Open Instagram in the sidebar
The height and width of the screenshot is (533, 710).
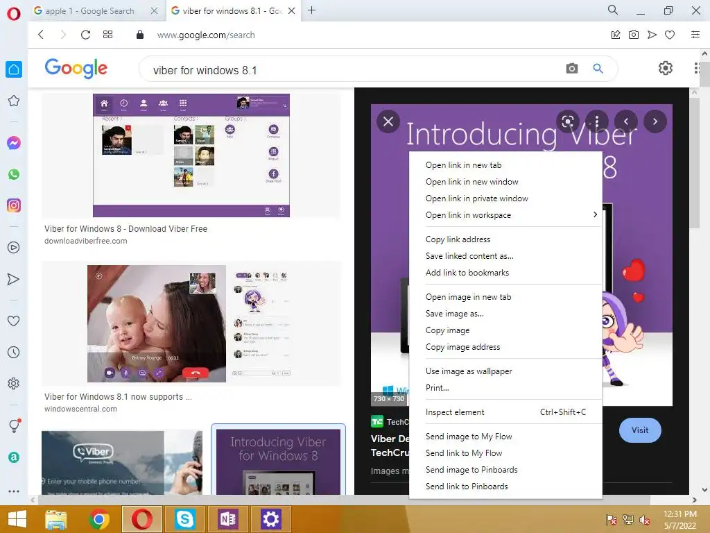tap(14, 205)
